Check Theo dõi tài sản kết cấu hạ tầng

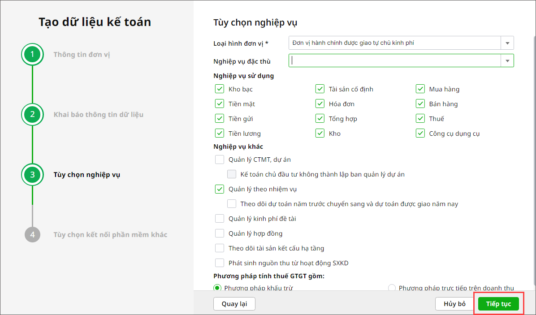coord(220,248)
